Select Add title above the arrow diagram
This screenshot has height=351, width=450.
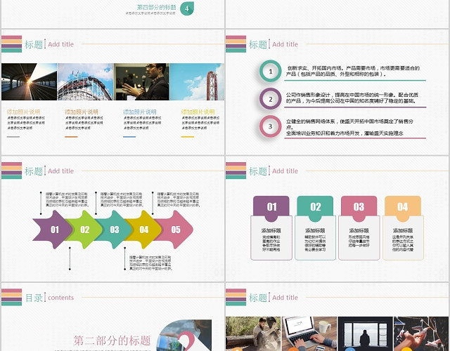coord(61,171)
